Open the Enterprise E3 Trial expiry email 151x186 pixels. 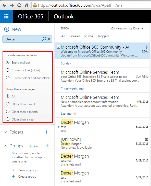[102, 76]
